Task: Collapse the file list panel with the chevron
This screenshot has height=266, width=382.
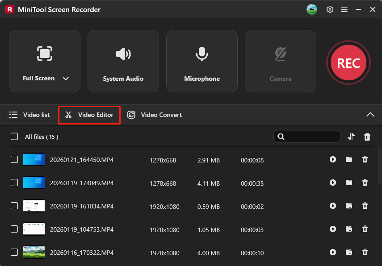Action: (370, 115)
